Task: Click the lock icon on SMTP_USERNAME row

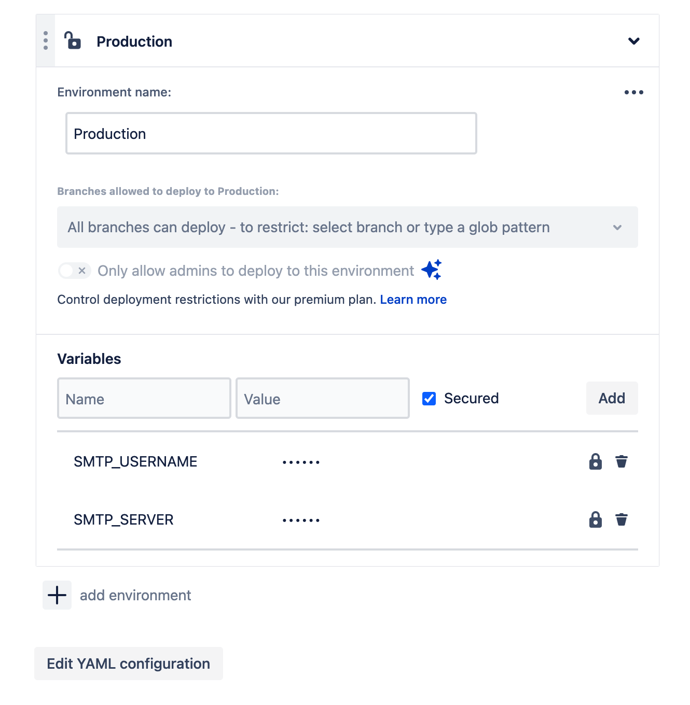Action: point(595,461)
